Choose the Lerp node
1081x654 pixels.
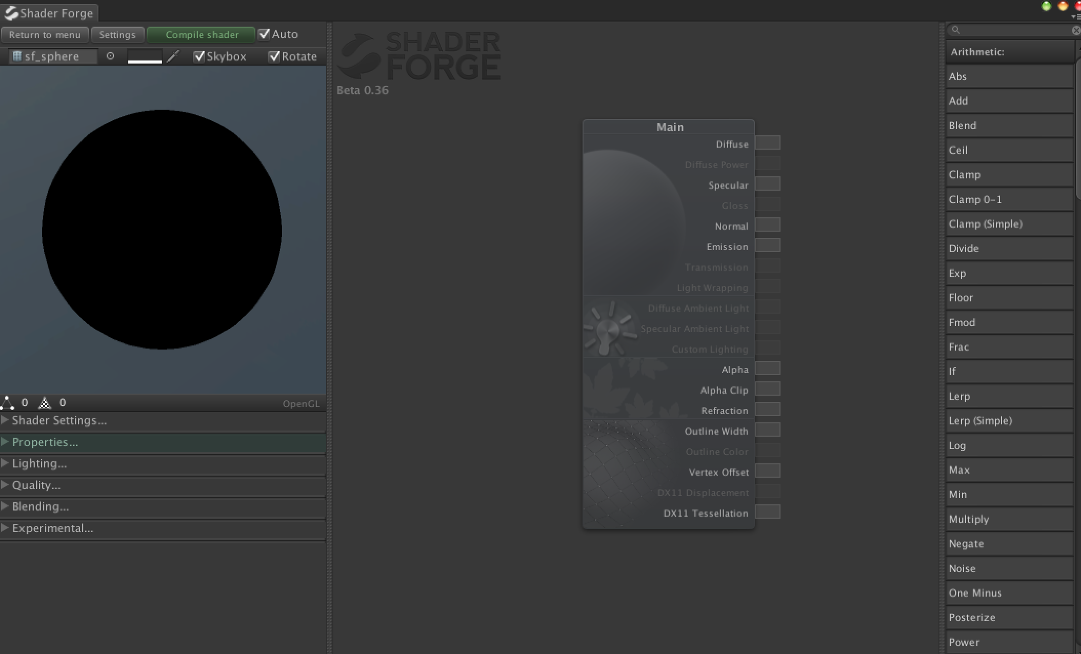tap(1009, 396)
